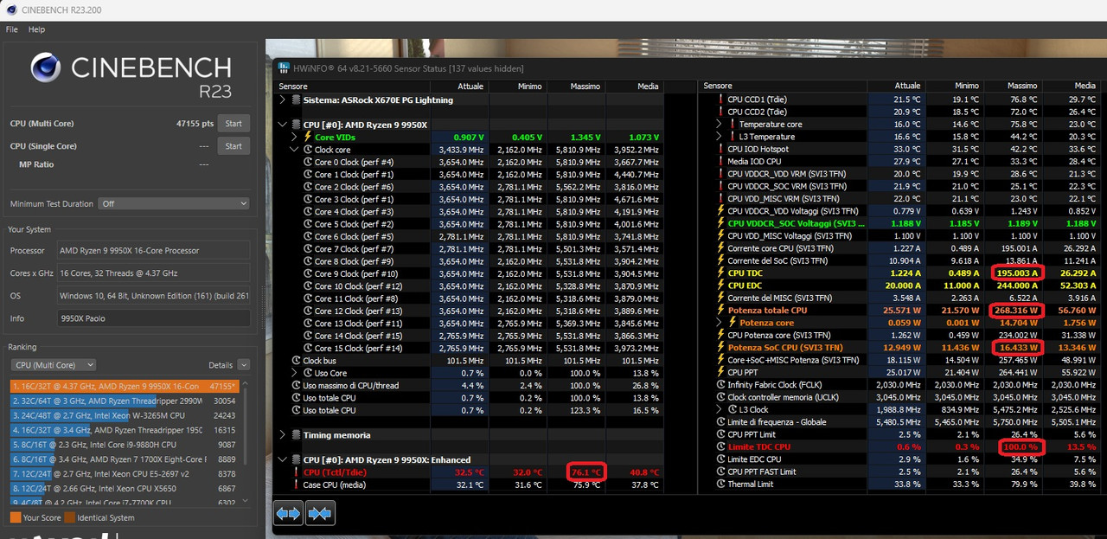1107x539 pixels.
Task: Start the CPU (Multi Core) benchmark
Action: tap(234, 124)
